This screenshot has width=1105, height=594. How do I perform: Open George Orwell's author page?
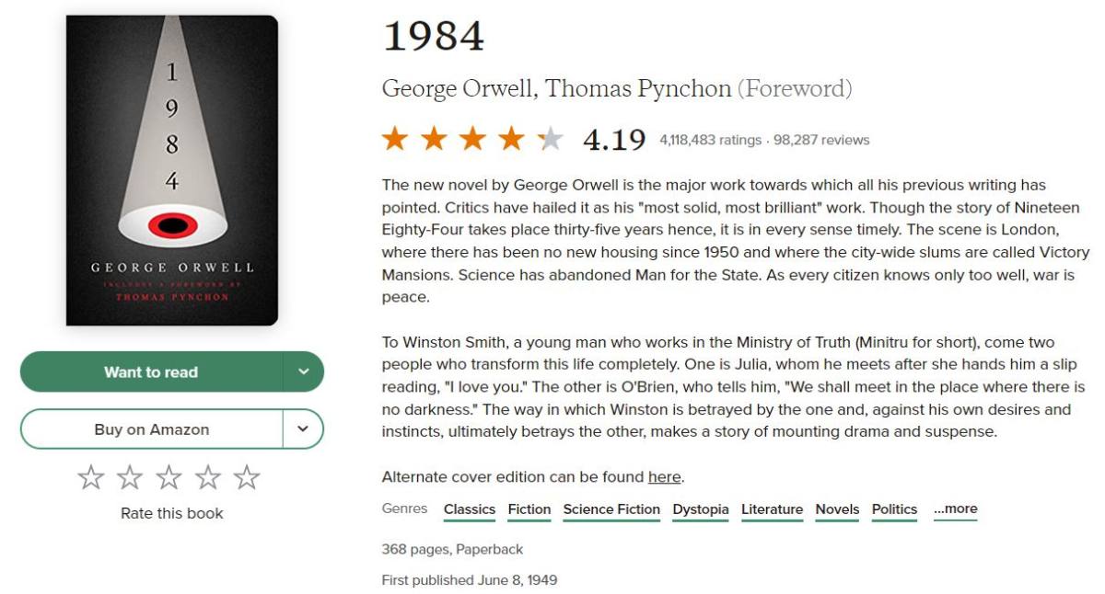pos(457,89)
